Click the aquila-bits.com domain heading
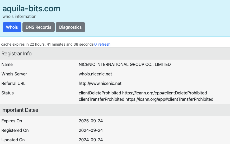The height and width of the screenshot is (144, 230). [31, 8]
